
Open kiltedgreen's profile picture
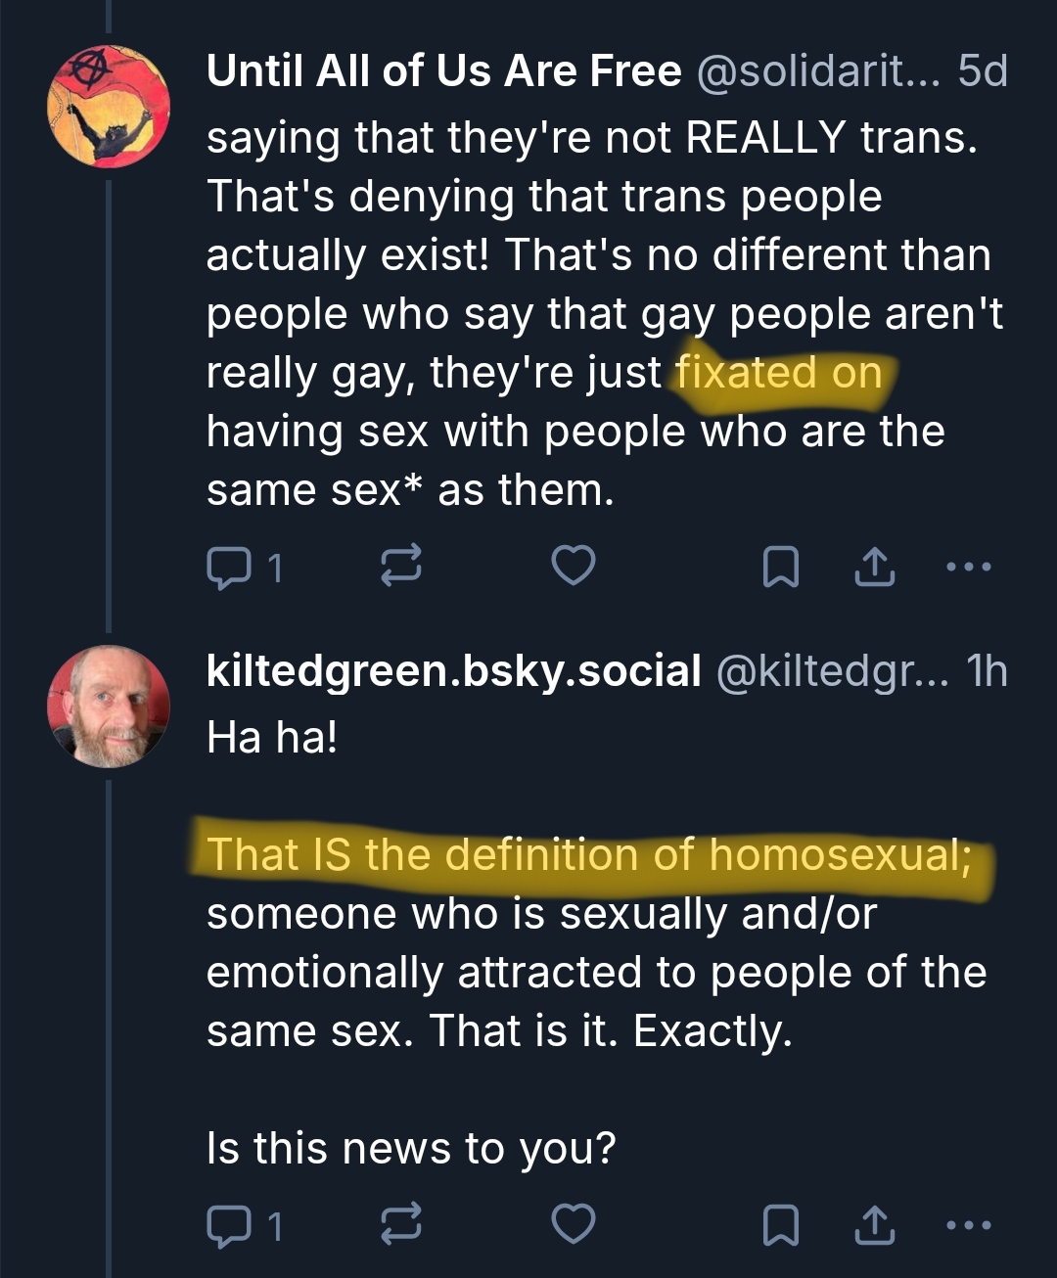[x=109, y=707]
